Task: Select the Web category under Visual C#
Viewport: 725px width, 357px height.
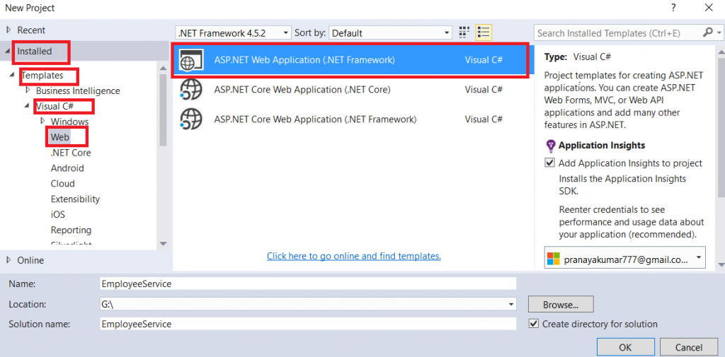Action: 60,137
